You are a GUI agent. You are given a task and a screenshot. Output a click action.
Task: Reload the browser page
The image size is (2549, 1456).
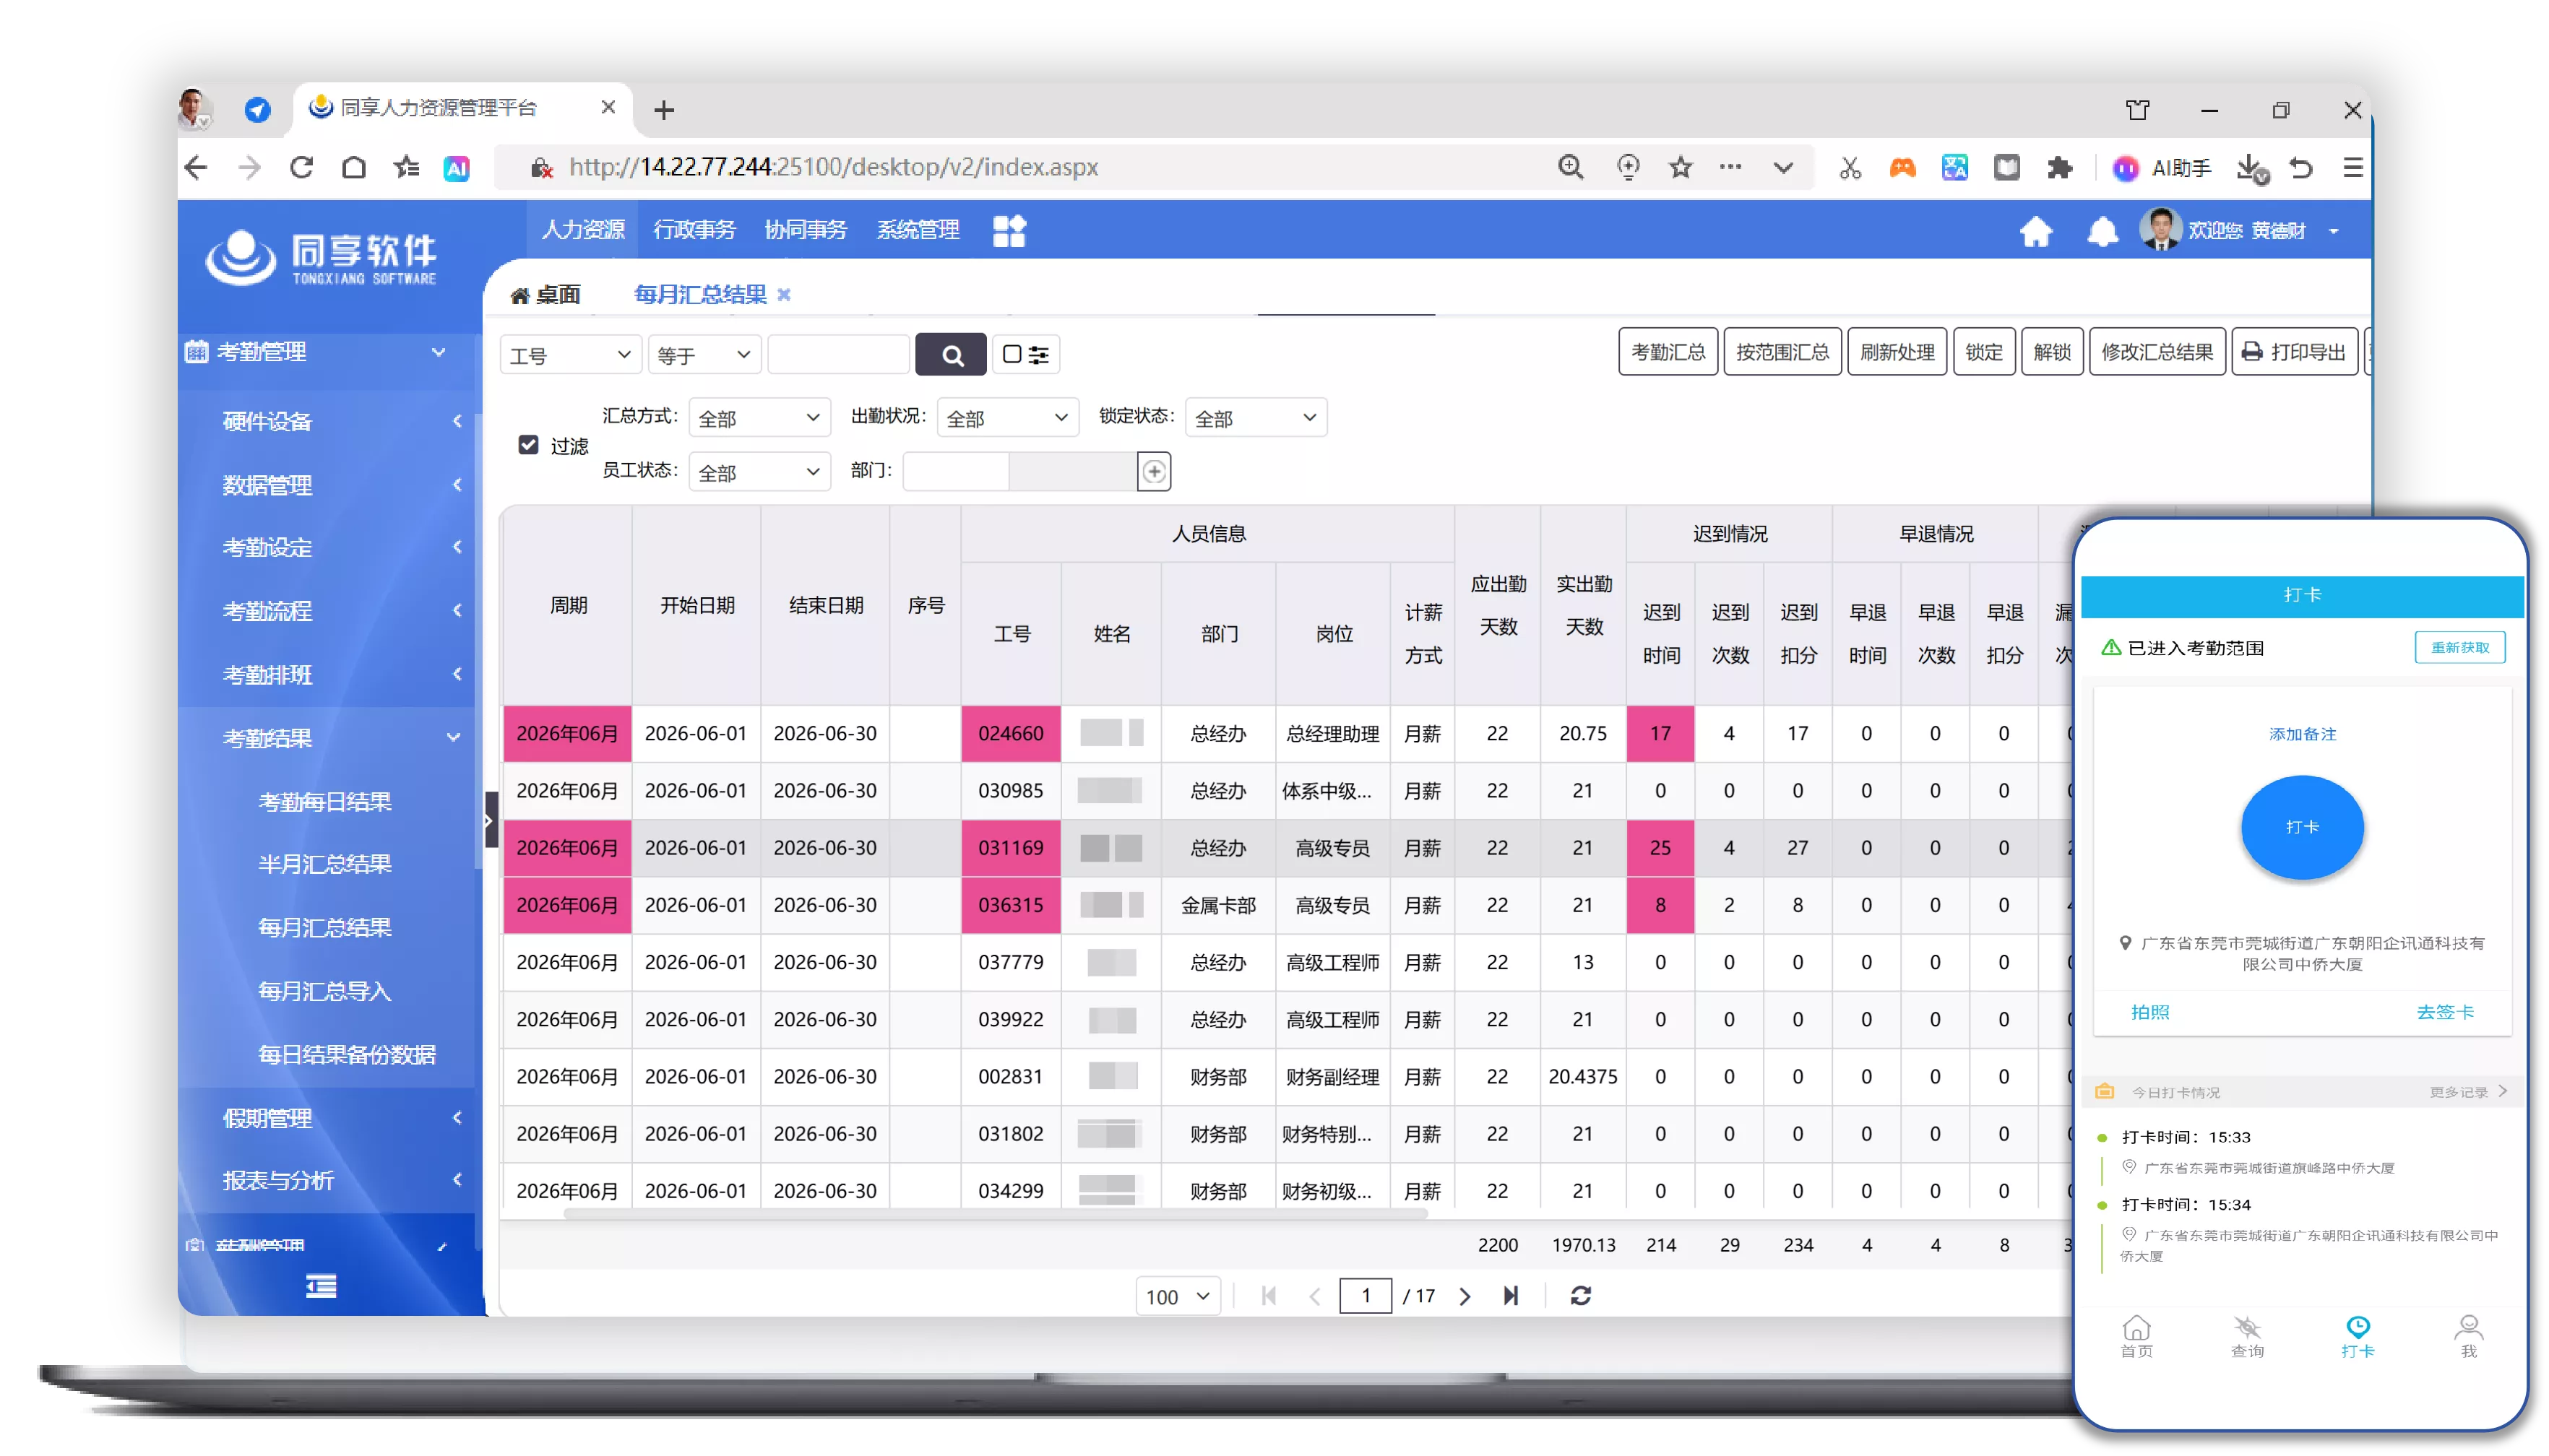301,167
